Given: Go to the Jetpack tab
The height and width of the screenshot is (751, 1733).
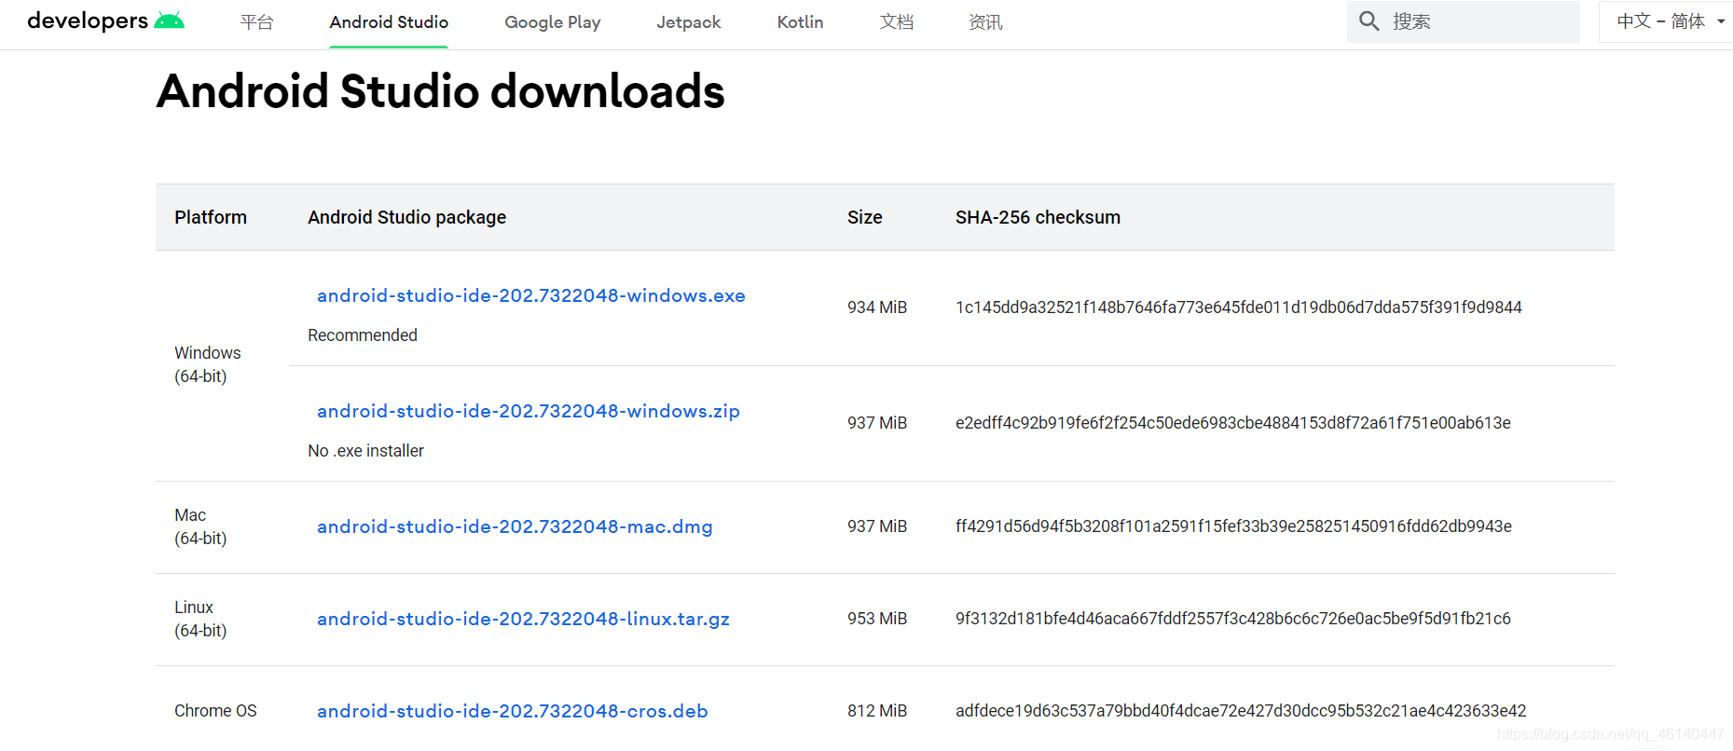Looking at the screenshot, I should point(689,21).
